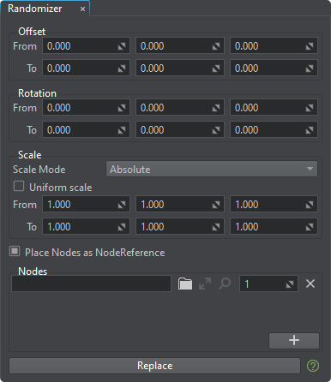The width and height of the screenshot is (331, 382).
Task: Click the empty node path input field
Action: pos(91,284)
